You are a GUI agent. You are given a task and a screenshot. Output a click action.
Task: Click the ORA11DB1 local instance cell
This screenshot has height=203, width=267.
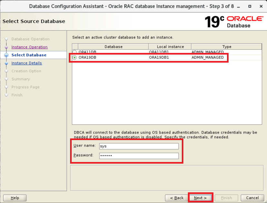coord(170,52)
